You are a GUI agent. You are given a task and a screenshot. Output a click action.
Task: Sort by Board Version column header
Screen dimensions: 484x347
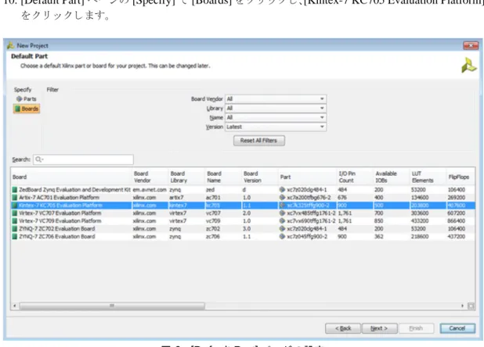(x=260, y=177)
